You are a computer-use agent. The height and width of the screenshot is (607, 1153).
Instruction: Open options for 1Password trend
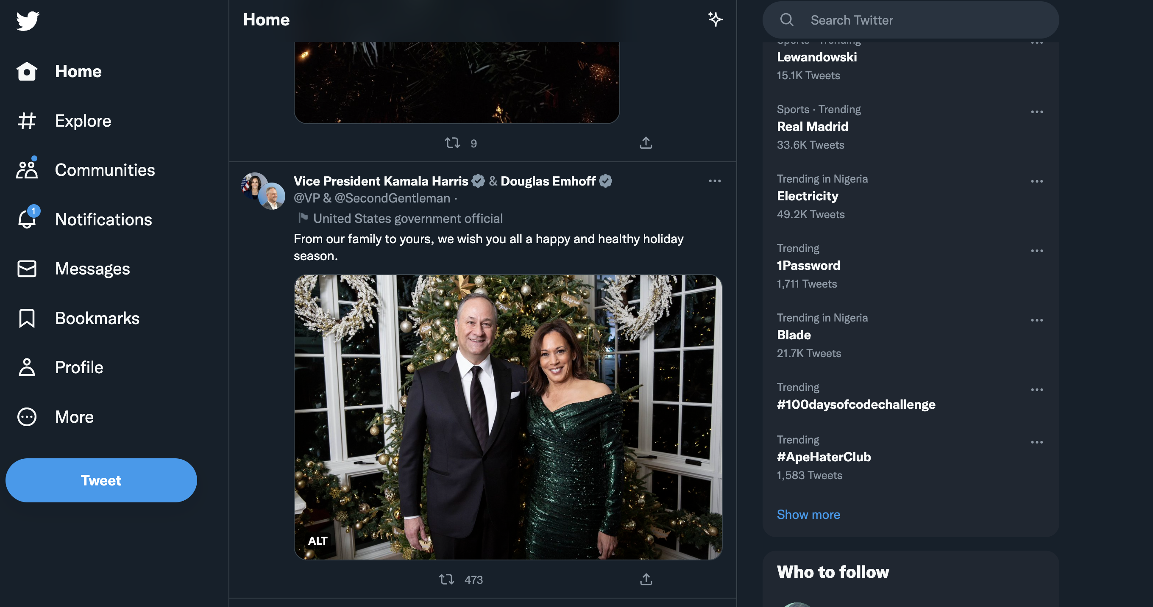tap(1036, 251)
